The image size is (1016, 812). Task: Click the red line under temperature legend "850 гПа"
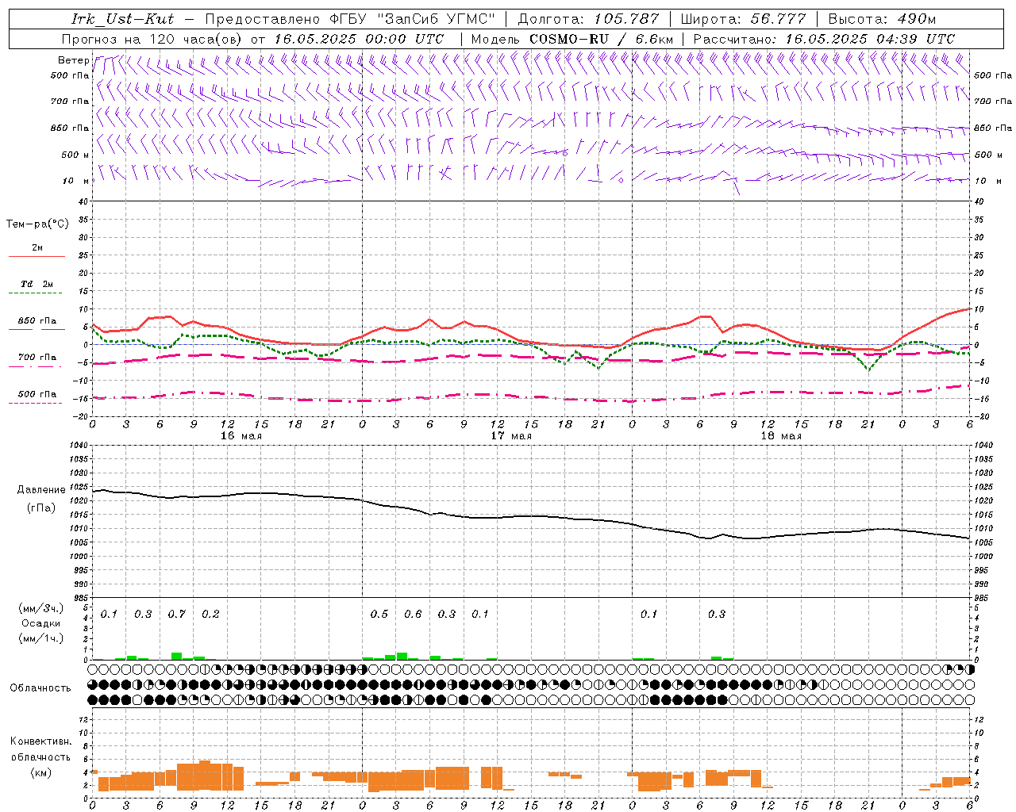(x=37, y=330)
